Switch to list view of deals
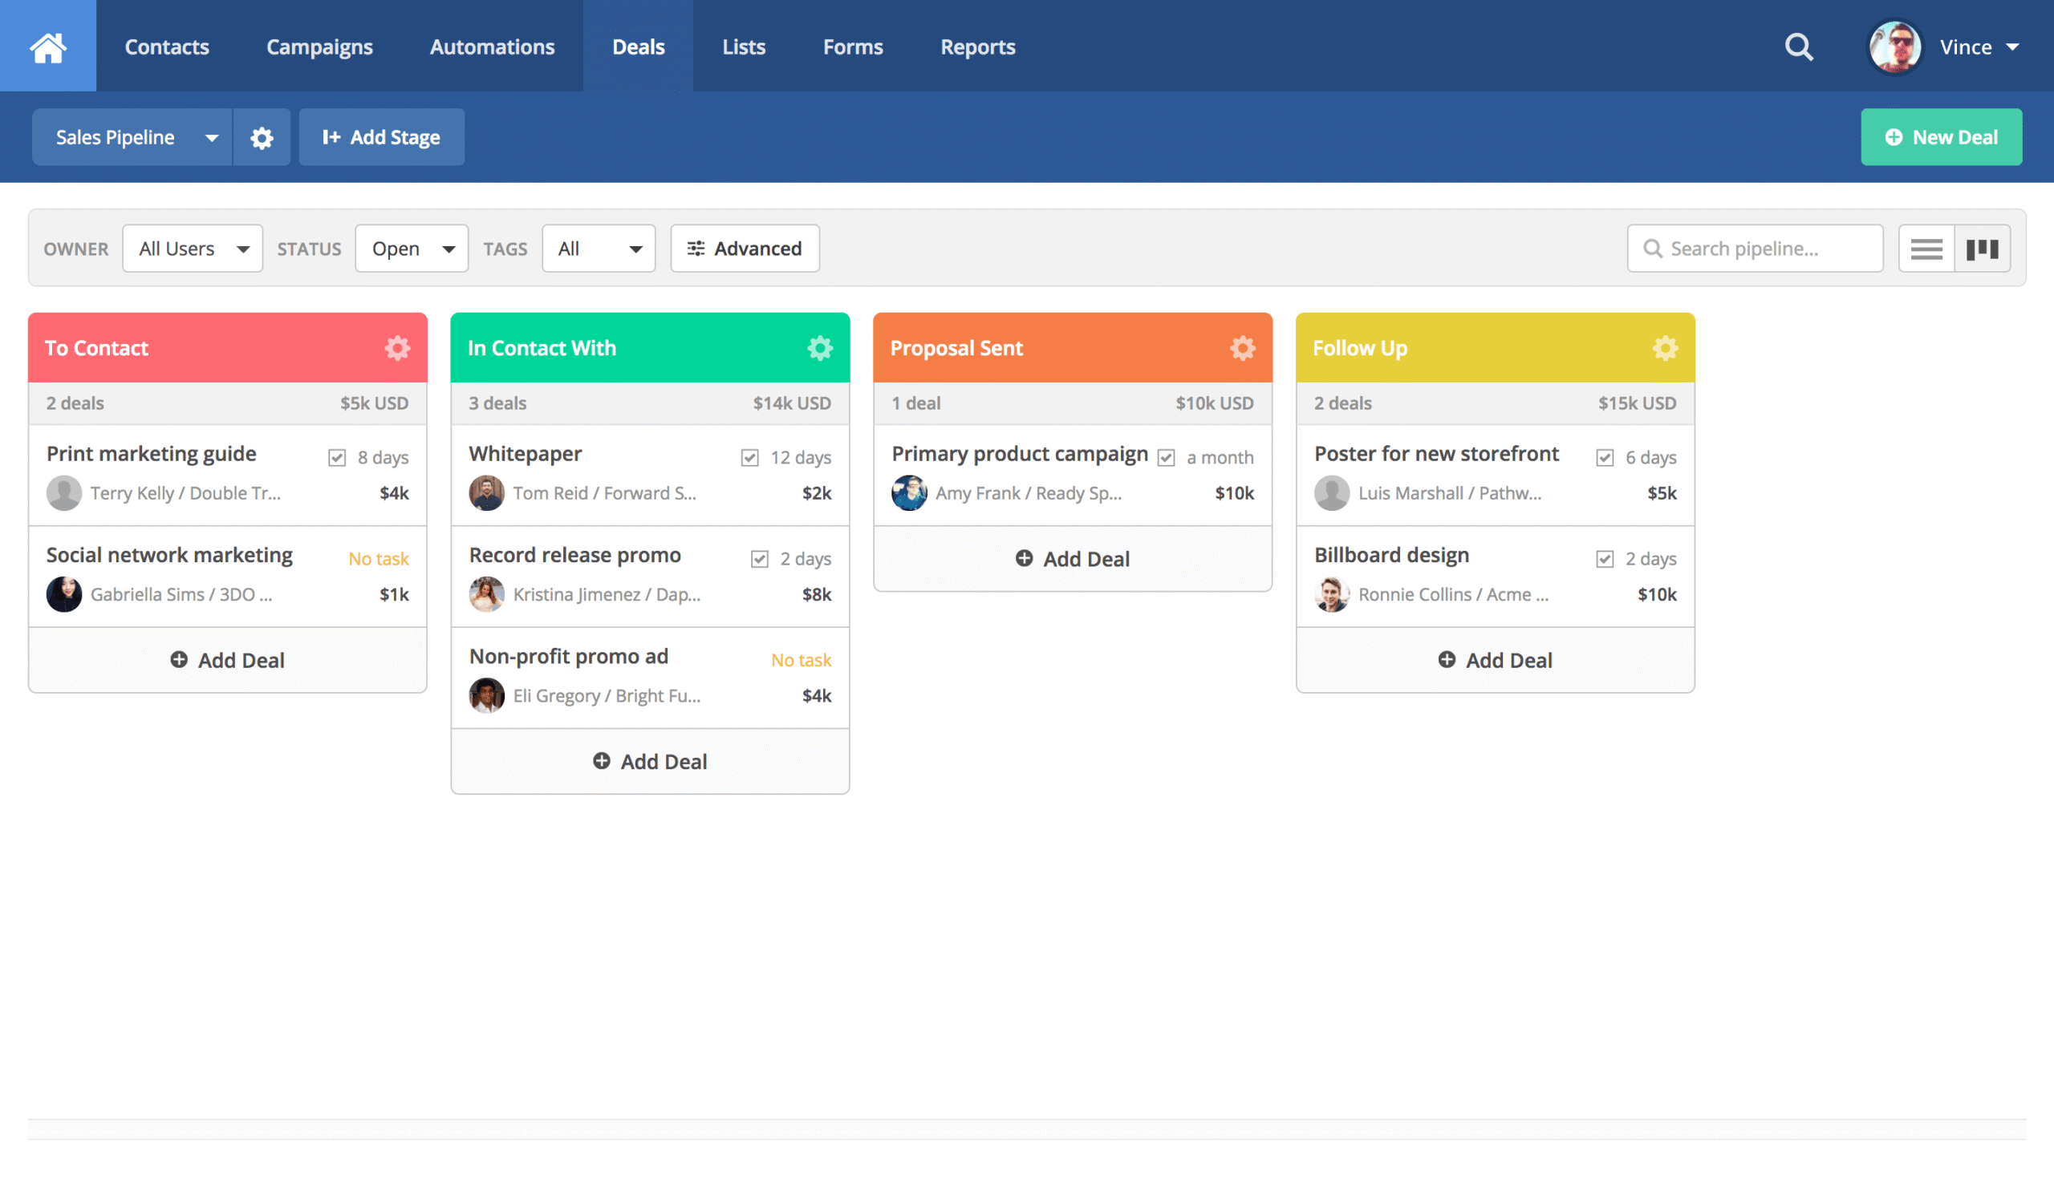Viewport: 2054px width, 1178px height. pos(1926,249)
